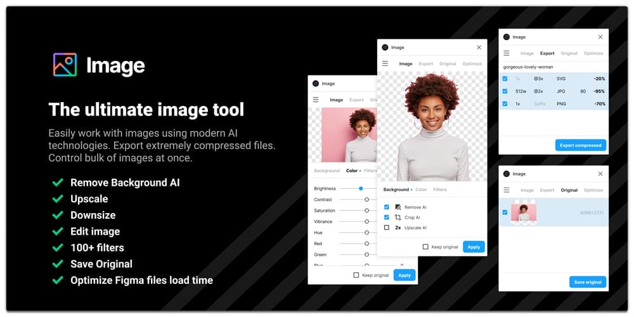The image size is (634, 317).
Task: Select the Optimize tab in the Export window
Action: coord(593,53)
